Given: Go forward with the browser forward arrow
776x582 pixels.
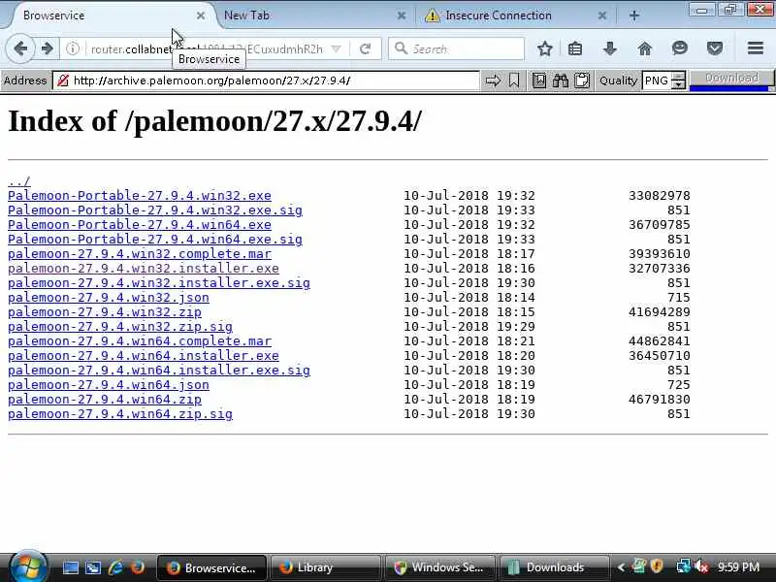Looking at the screenshot, I should tap(48, 48).
